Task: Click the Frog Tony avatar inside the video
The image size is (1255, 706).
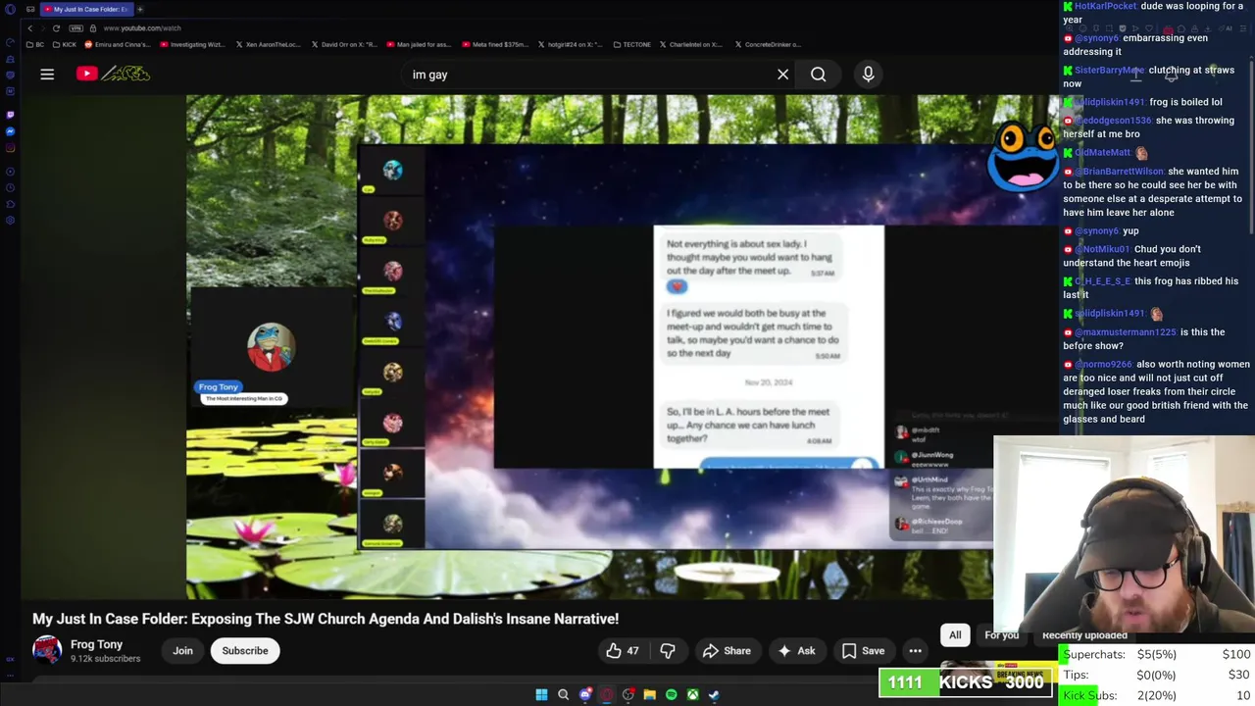Action: 271,346
